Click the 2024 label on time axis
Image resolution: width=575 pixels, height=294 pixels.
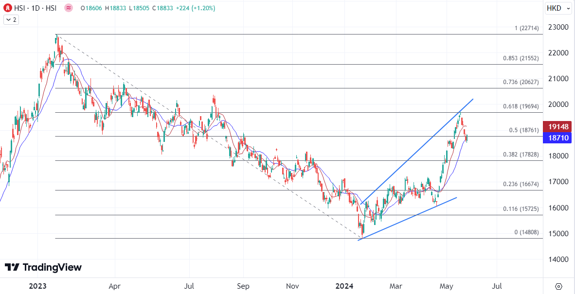[x=345, y=286]
